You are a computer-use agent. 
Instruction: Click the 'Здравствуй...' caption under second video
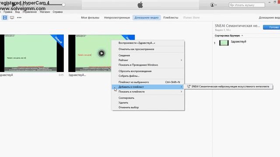[77, 75]
